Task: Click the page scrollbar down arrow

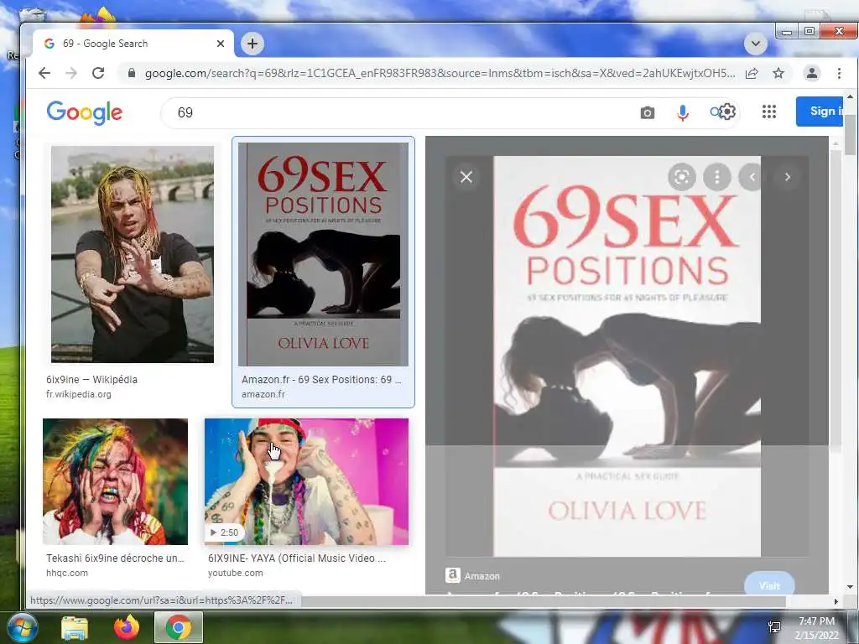Action: [850, 586]
